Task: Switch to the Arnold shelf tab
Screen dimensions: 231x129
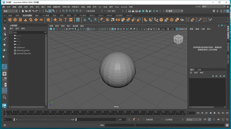Action: coord(129,16)
